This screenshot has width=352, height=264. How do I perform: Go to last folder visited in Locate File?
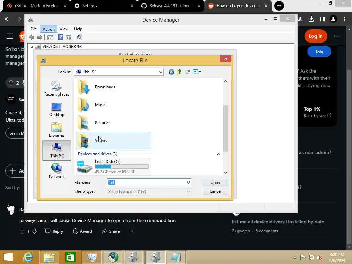(171, 72)
